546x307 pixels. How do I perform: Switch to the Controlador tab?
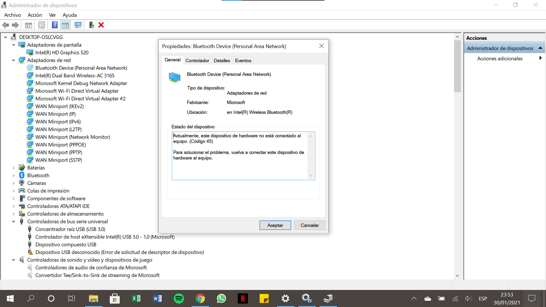pyautogui.click(x=197, y=61)
